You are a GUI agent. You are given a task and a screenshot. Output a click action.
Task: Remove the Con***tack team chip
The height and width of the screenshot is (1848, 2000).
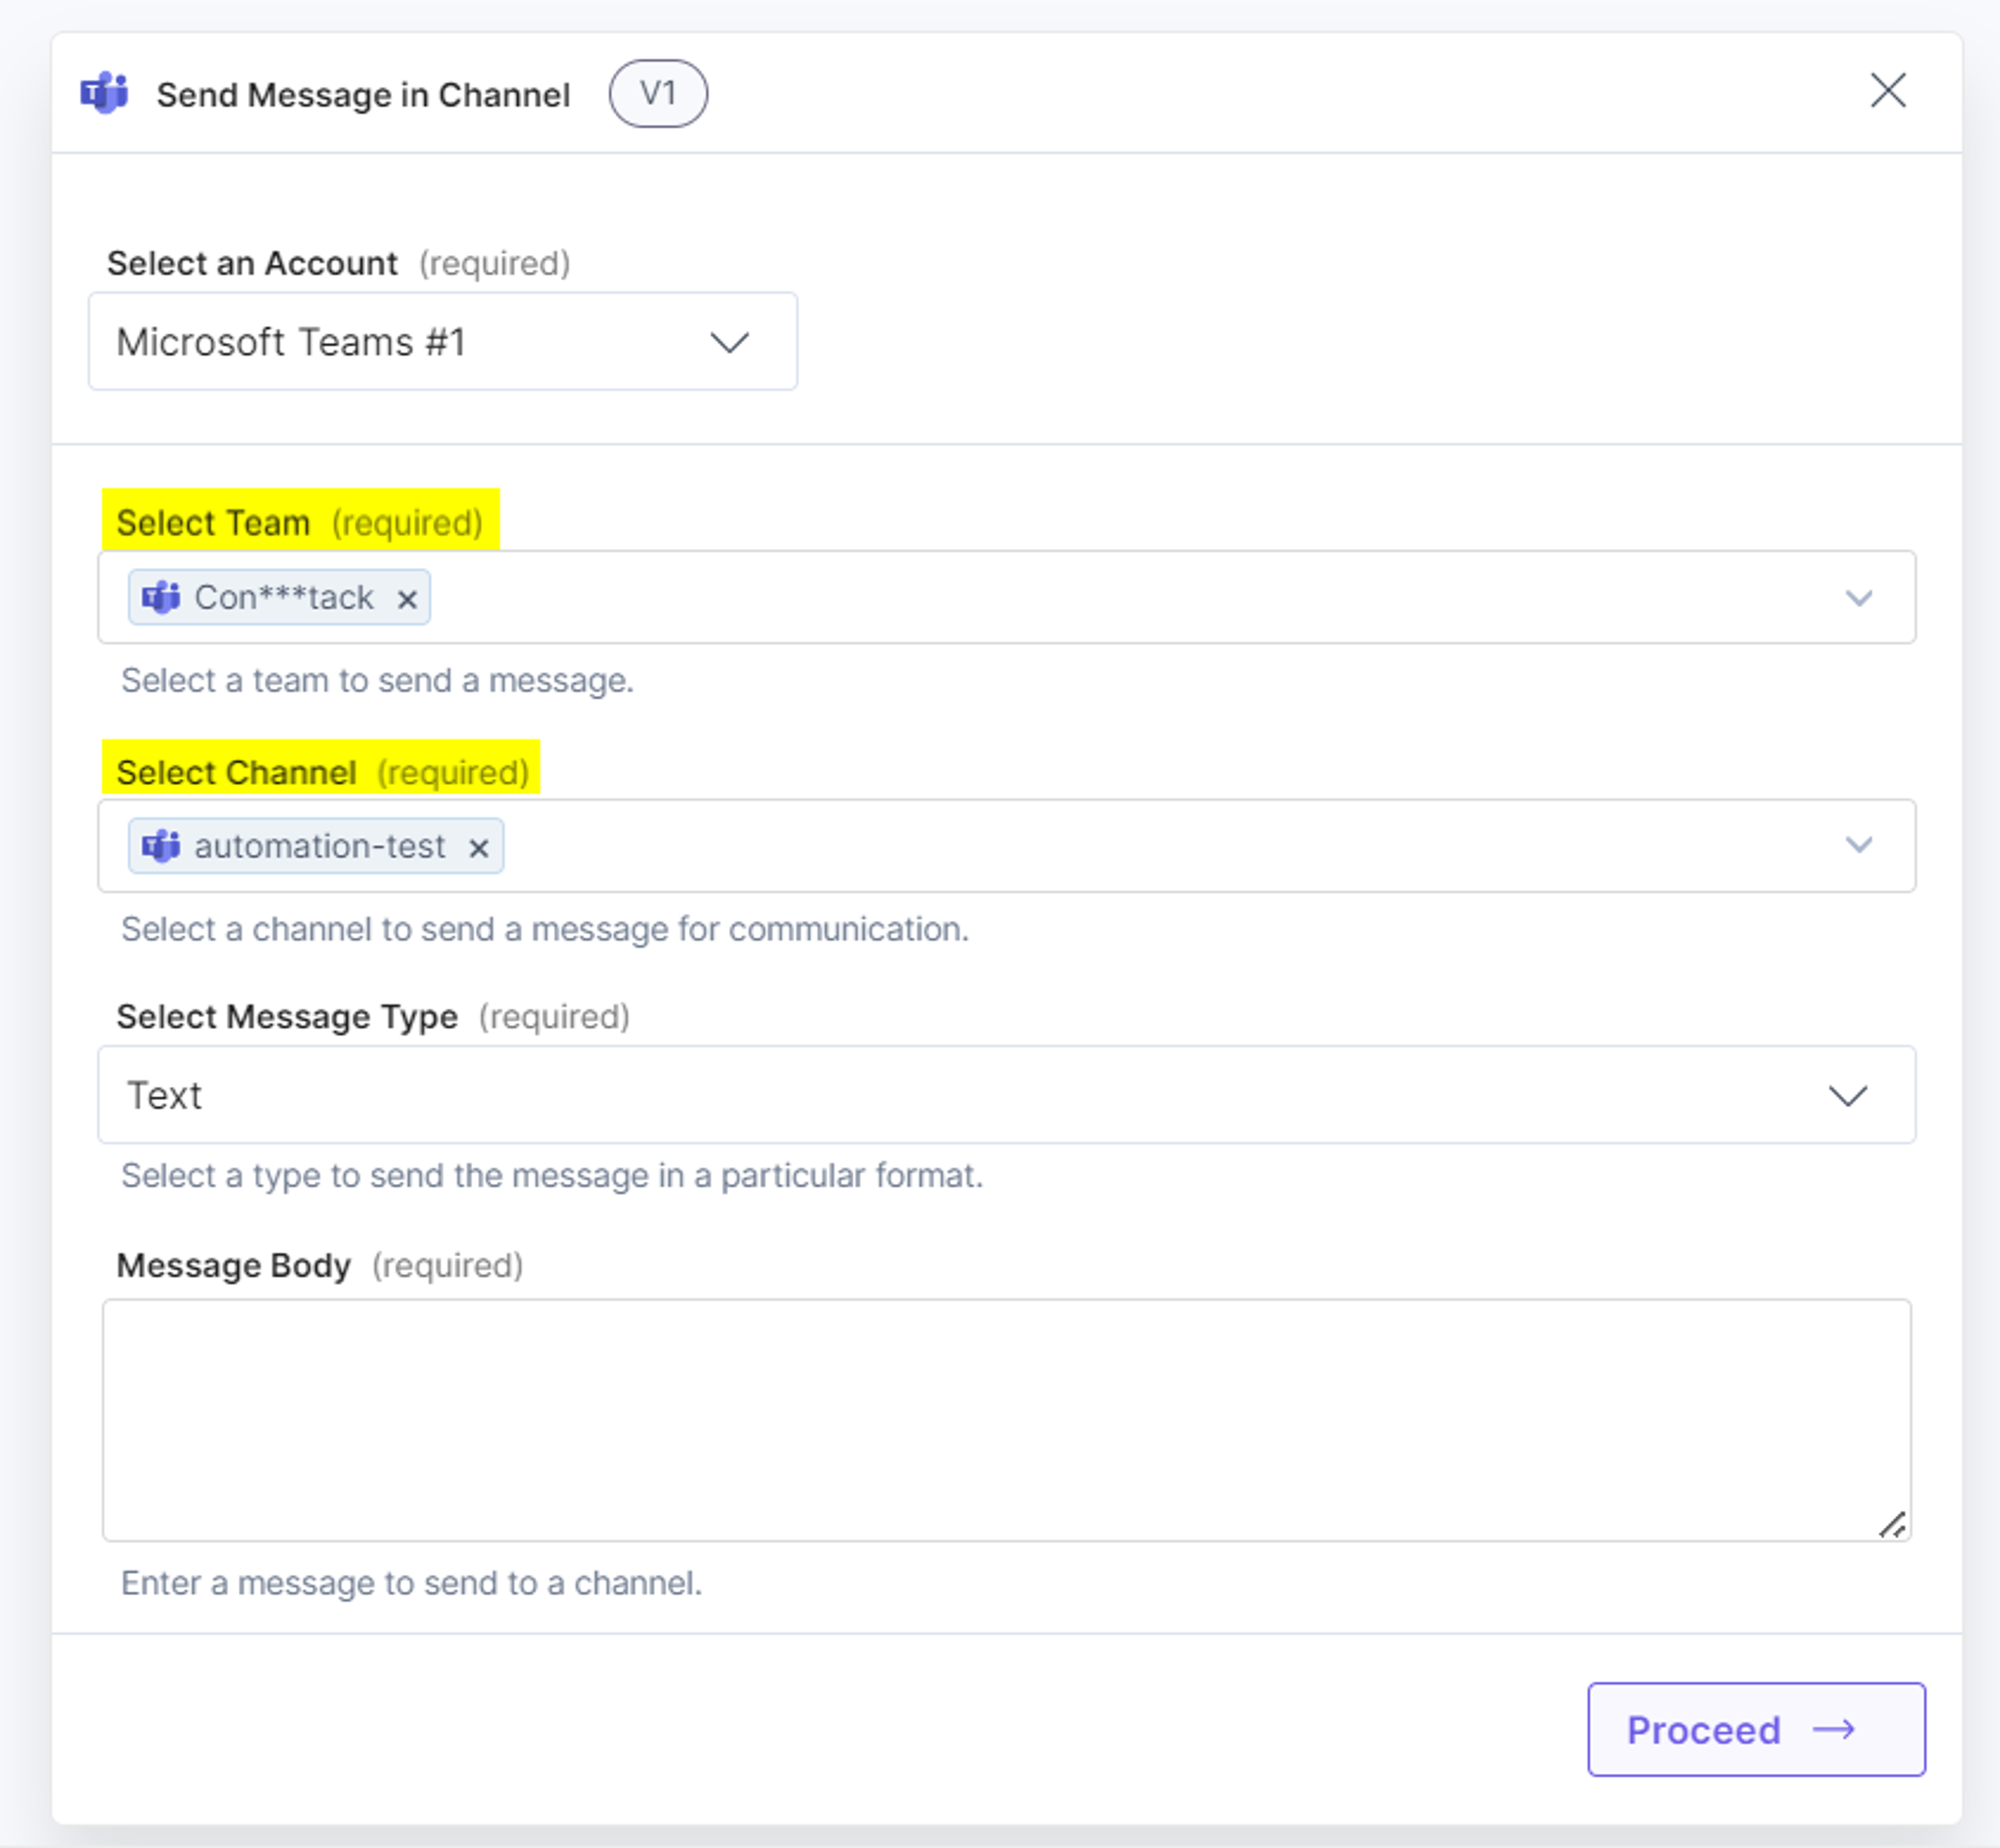pos(407,599)
